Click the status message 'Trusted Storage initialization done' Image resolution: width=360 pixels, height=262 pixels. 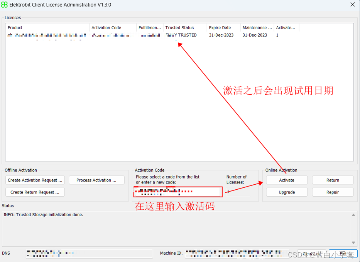(x=43, y=215)
